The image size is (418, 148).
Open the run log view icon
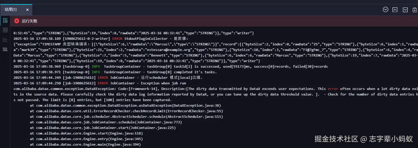(x=5, y=20)
